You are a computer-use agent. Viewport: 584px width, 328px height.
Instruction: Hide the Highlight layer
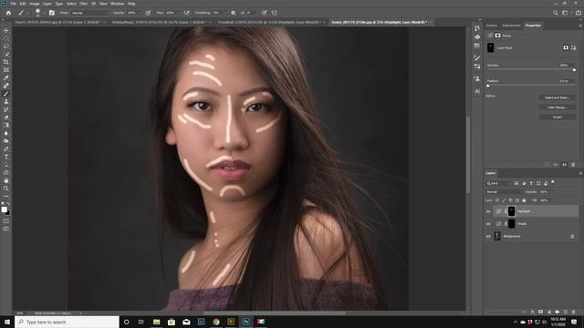click(x=488, y=211)
